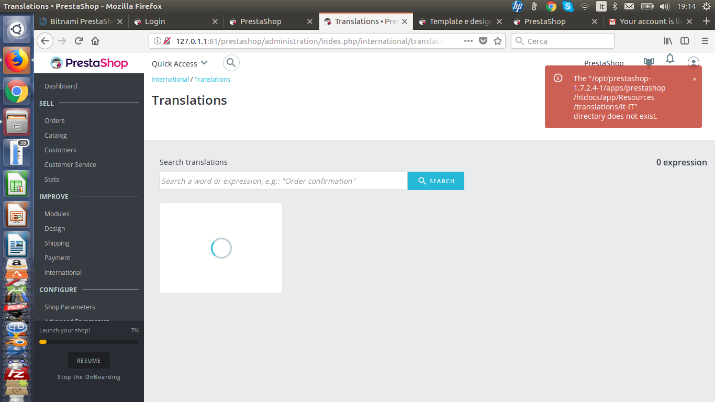
Task: Open Customers in the sidebar menu
Action: coord(60,150)
